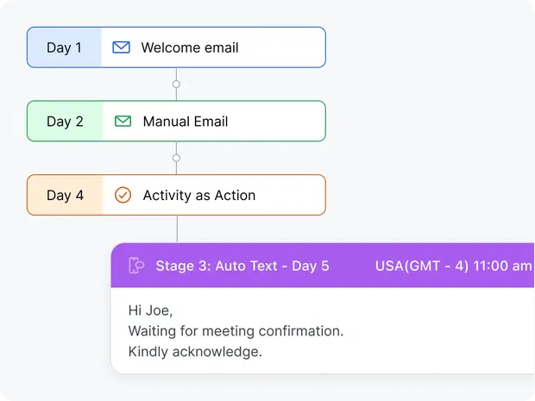The width and height of the screenshot is (535, 401).
Task: Click the Stage 3: Auto Text - Day 5 title
Action: [242, 266]
